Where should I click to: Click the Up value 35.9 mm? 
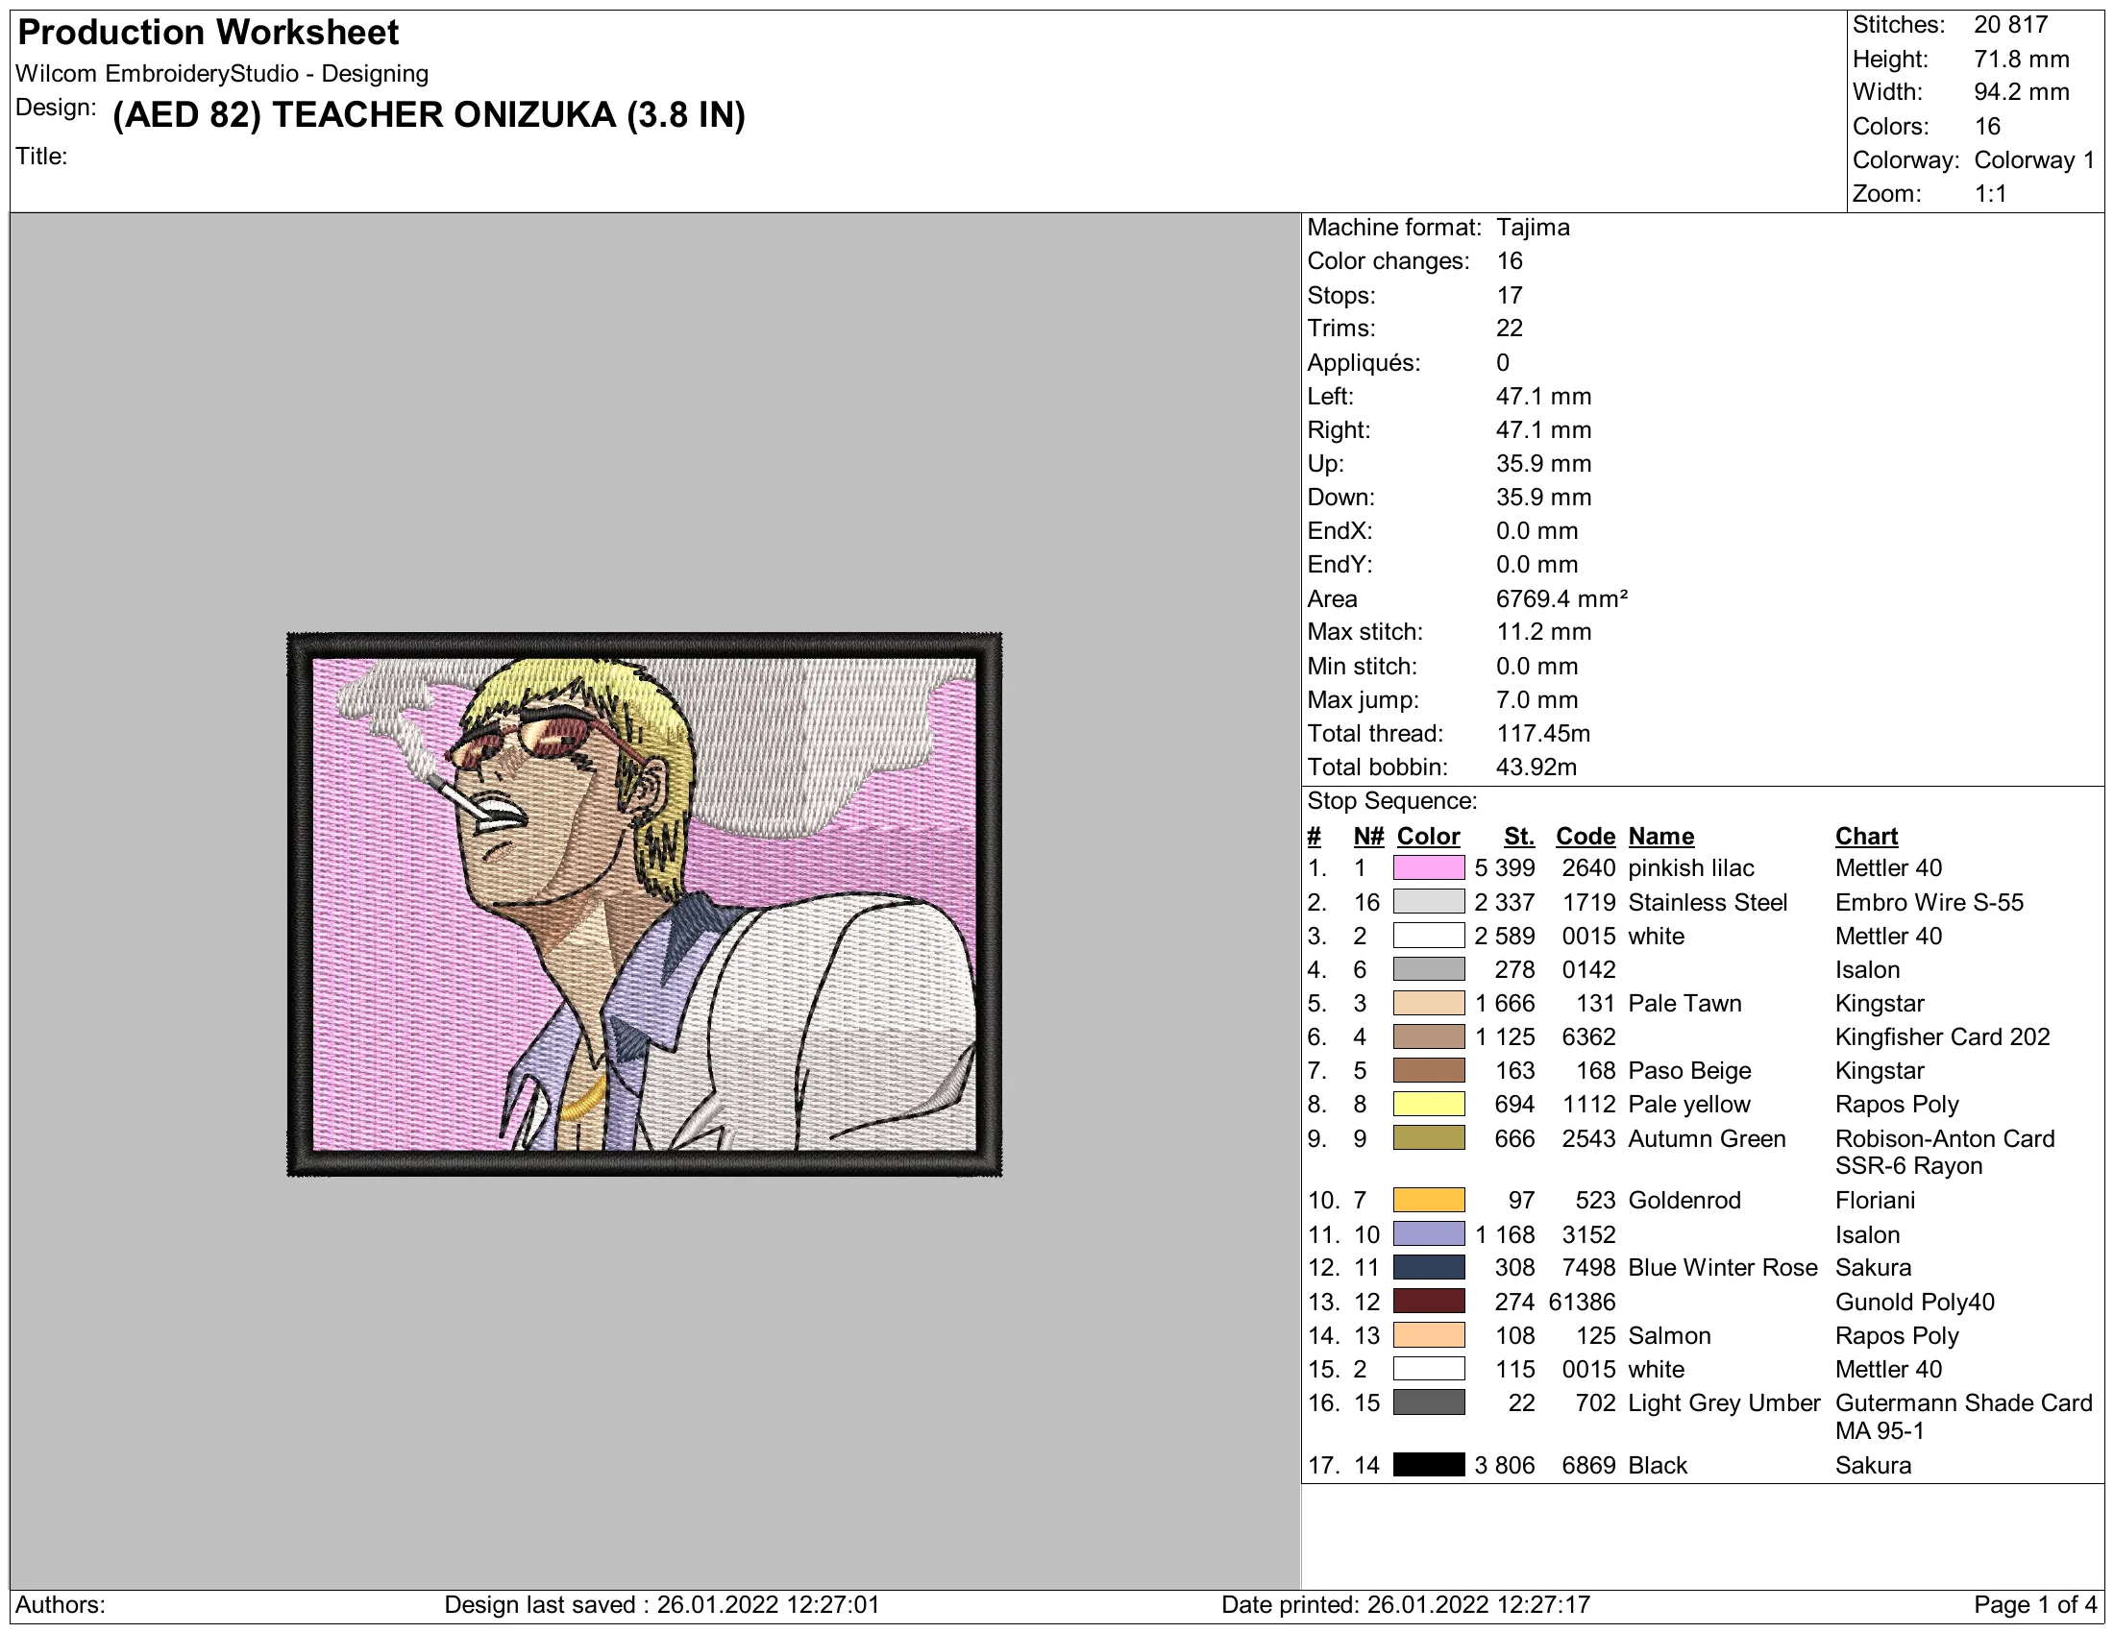point(1544,463)
